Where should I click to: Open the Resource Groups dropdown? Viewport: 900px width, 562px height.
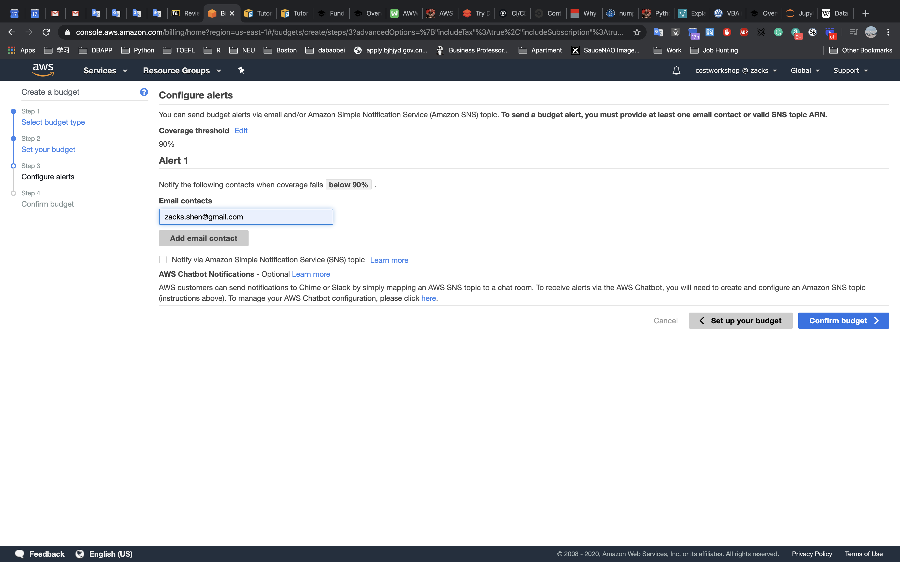182,70
